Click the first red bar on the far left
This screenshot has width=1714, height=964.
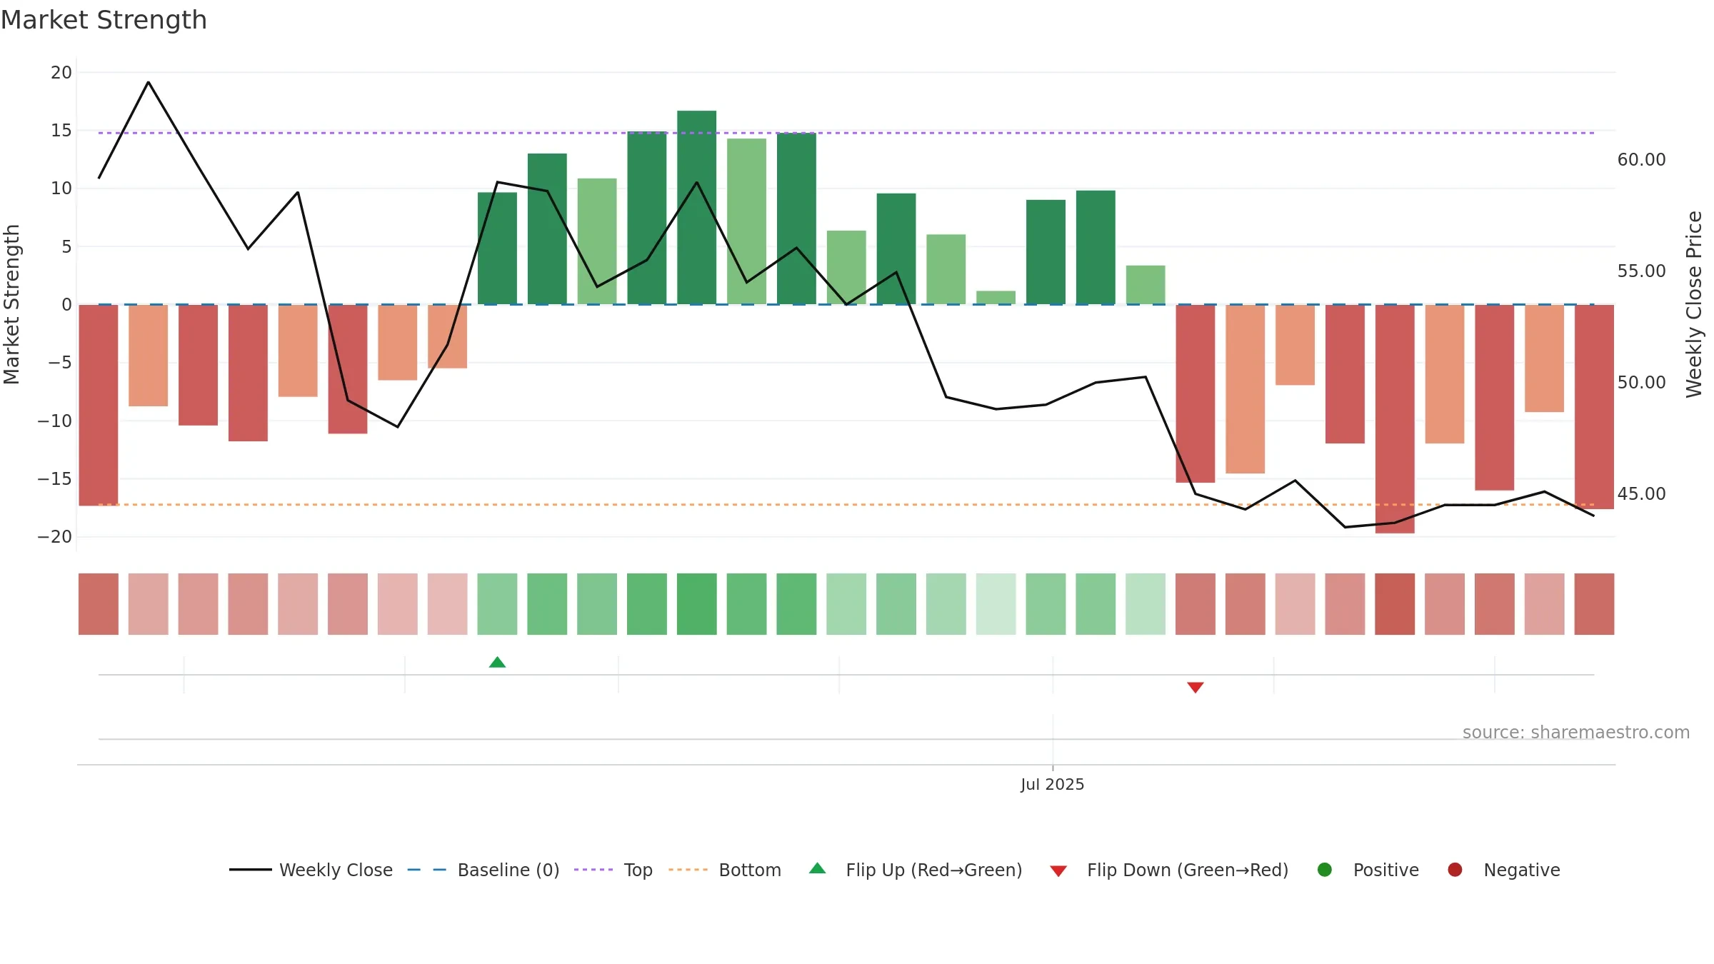(99, 405)
